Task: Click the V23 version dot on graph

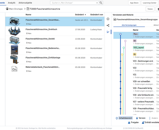Action: point(120,61)
